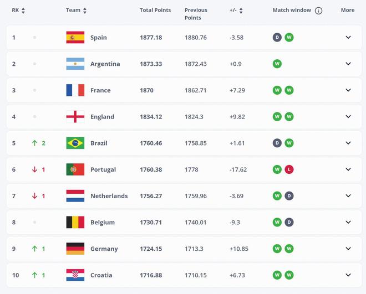Expand the Spain row details
This screenshot has width=366, height=294.
tap(348, 38)
